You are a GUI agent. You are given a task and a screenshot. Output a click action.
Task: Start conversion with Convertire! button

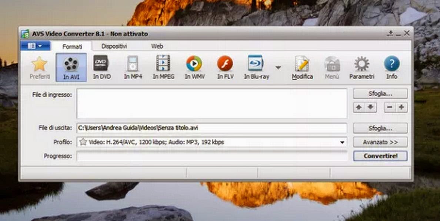point(380,156)
